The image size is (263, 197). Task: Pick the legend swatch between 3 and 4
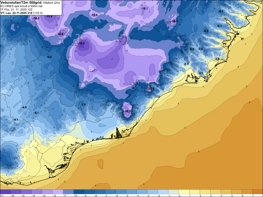(216, 192)
